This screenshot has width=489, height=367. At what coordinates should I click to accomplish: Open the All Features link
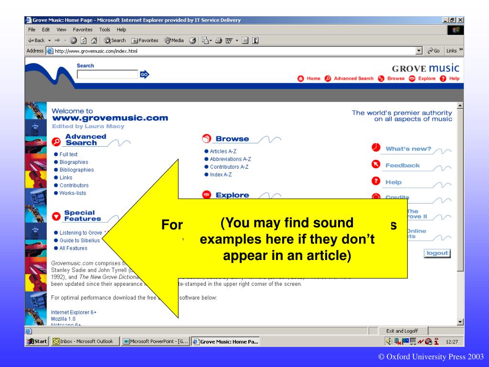73,248
